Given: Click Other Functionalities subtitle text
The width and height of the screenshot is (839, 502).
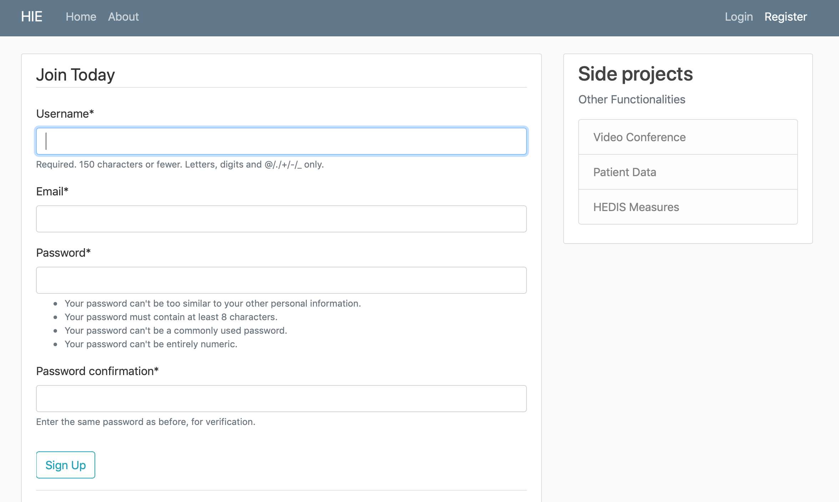Looking at the screenshot, I should pyautogui.click(x=631, y=99).
